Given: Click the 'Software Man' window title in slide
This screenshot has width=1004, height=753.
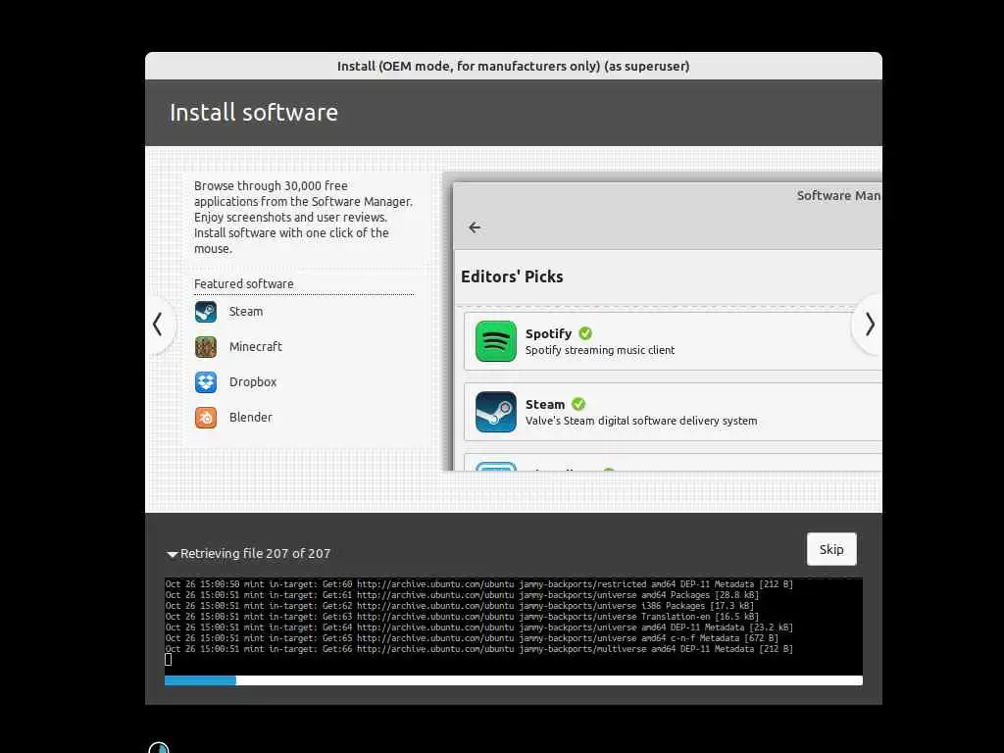Looking at the screenshot, I should point(839,196).
